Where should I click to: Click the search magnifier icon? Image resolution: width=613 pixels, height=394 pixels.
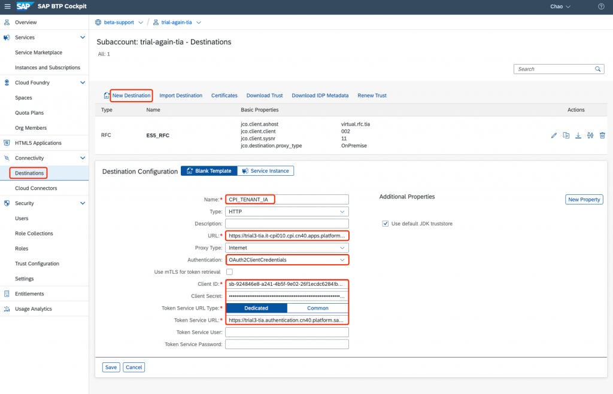click(598, 69)
